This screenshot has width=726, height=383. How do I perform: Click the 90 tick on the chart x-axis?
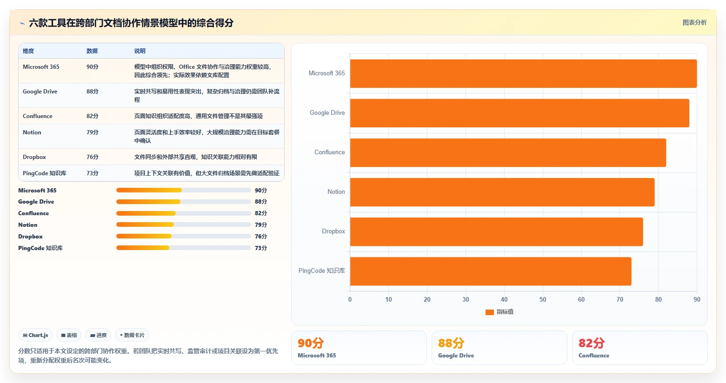697,300
